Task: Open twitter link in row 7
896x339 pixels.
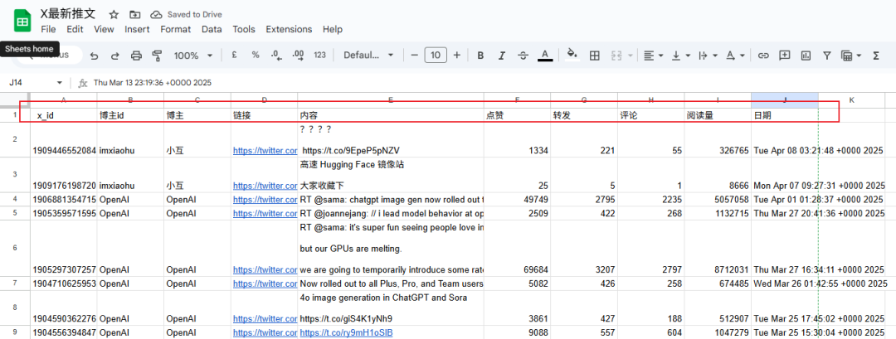Action: coord(265,283)
